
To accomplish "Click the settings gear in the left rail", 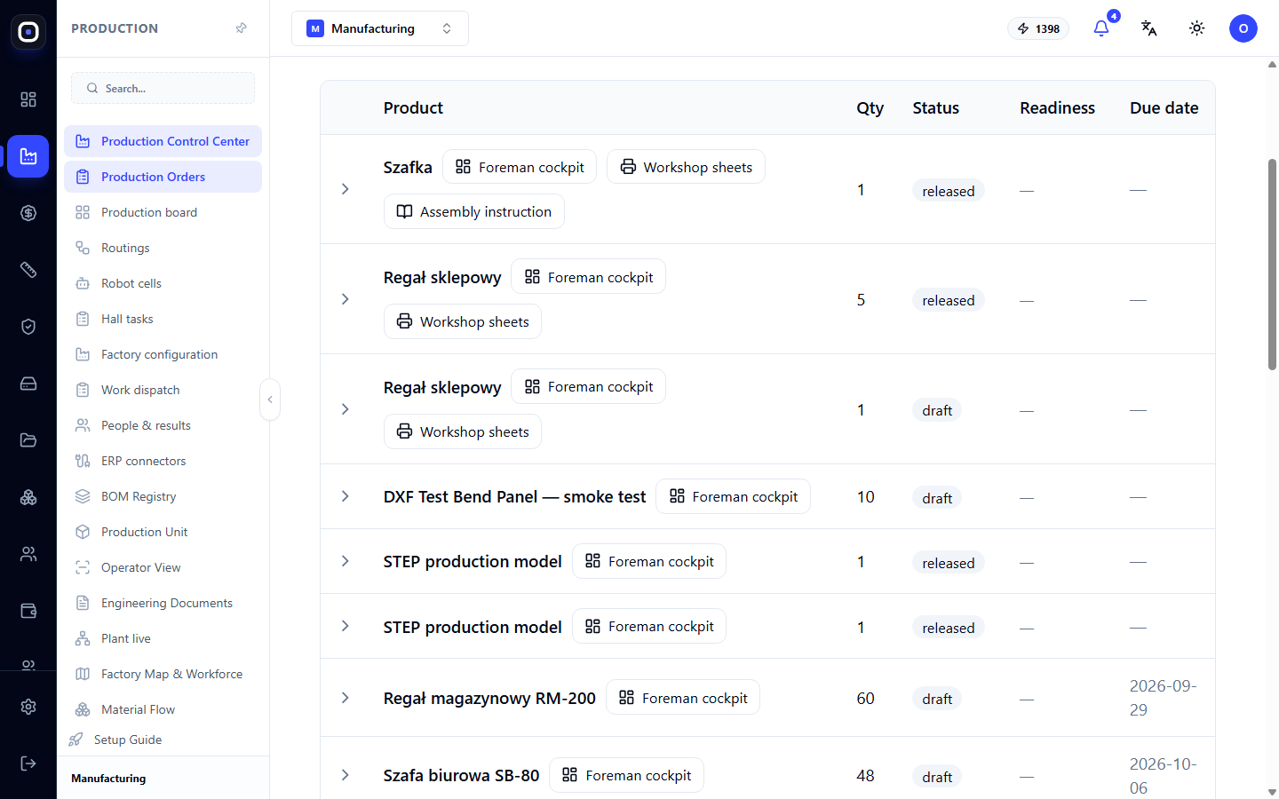I will point(28,707).
